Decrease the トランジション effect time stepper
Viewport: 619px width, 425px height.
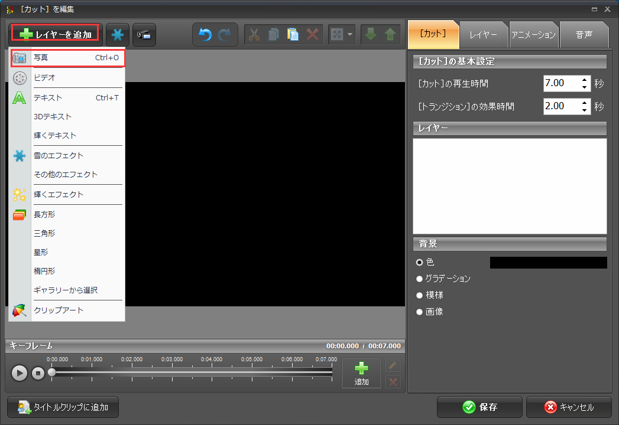(x=585, y=110)
